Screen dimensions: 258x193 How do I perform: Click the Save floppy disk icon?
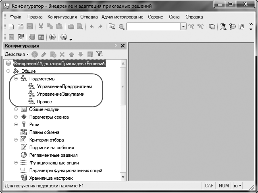(x=29, y=27)
